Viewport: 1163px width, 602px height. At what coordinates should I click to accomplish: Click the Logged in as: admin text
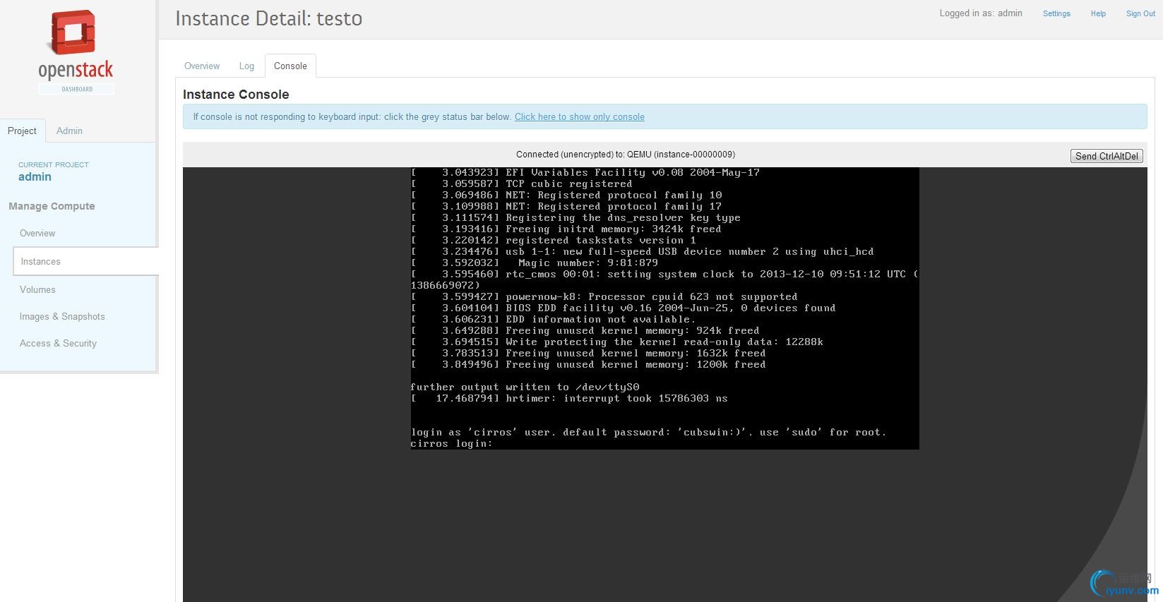(981, 13)
